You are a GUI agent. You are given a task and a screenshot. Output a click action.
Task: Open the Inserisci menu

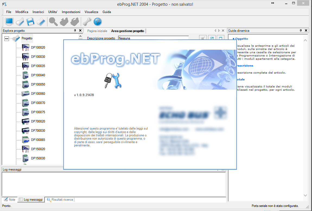38,12
